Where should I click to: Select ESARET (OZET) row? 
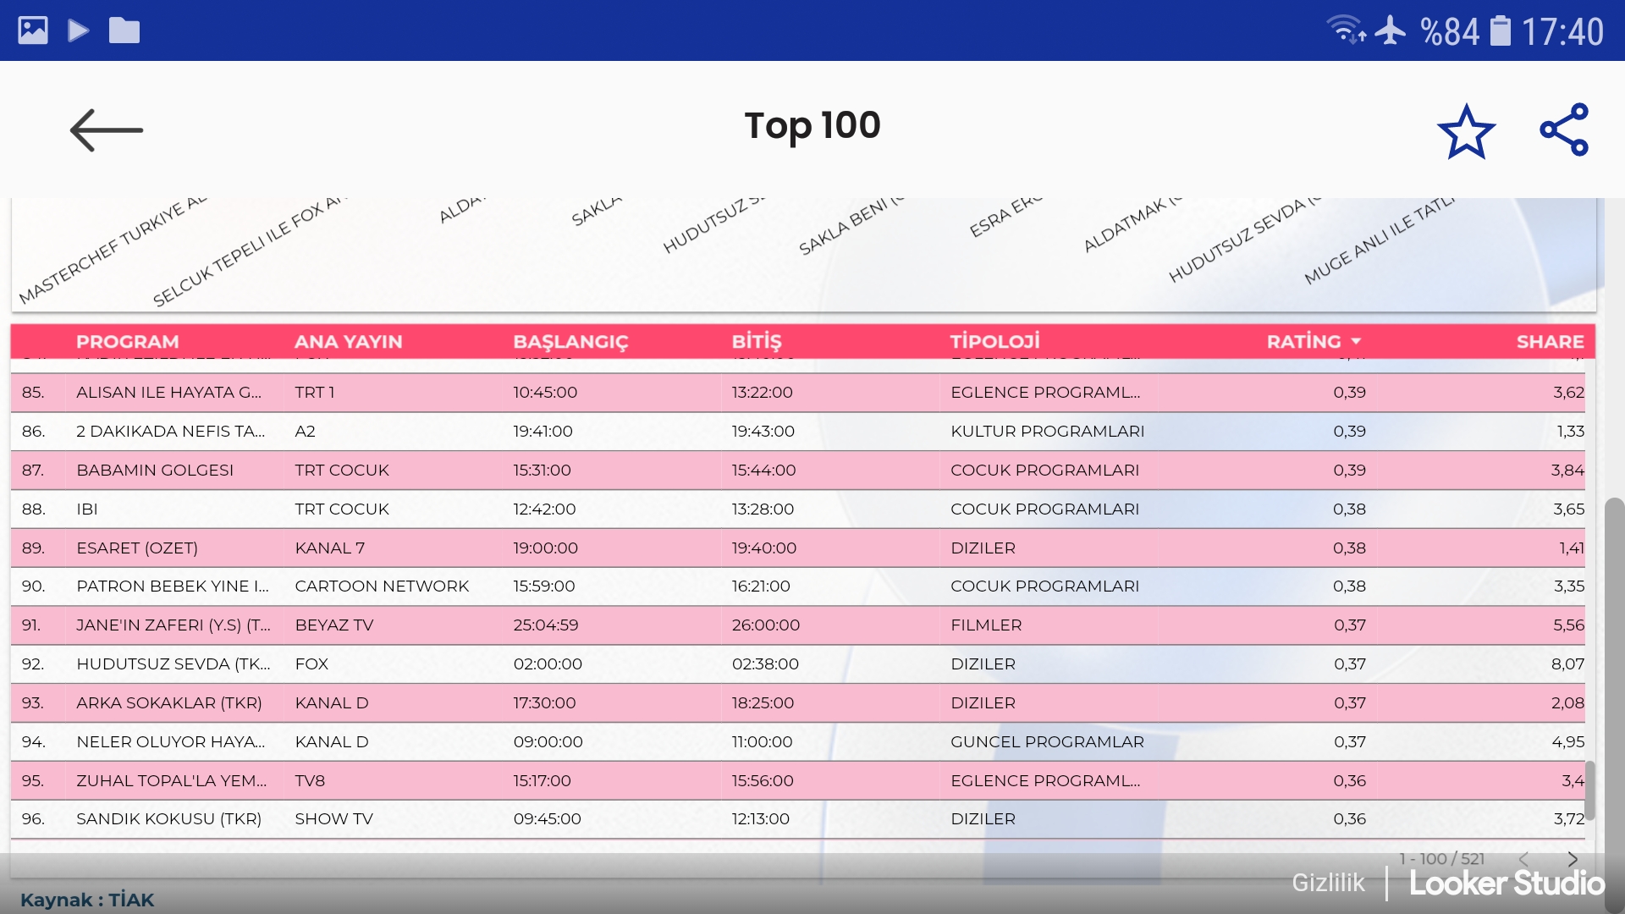(137, 548)
